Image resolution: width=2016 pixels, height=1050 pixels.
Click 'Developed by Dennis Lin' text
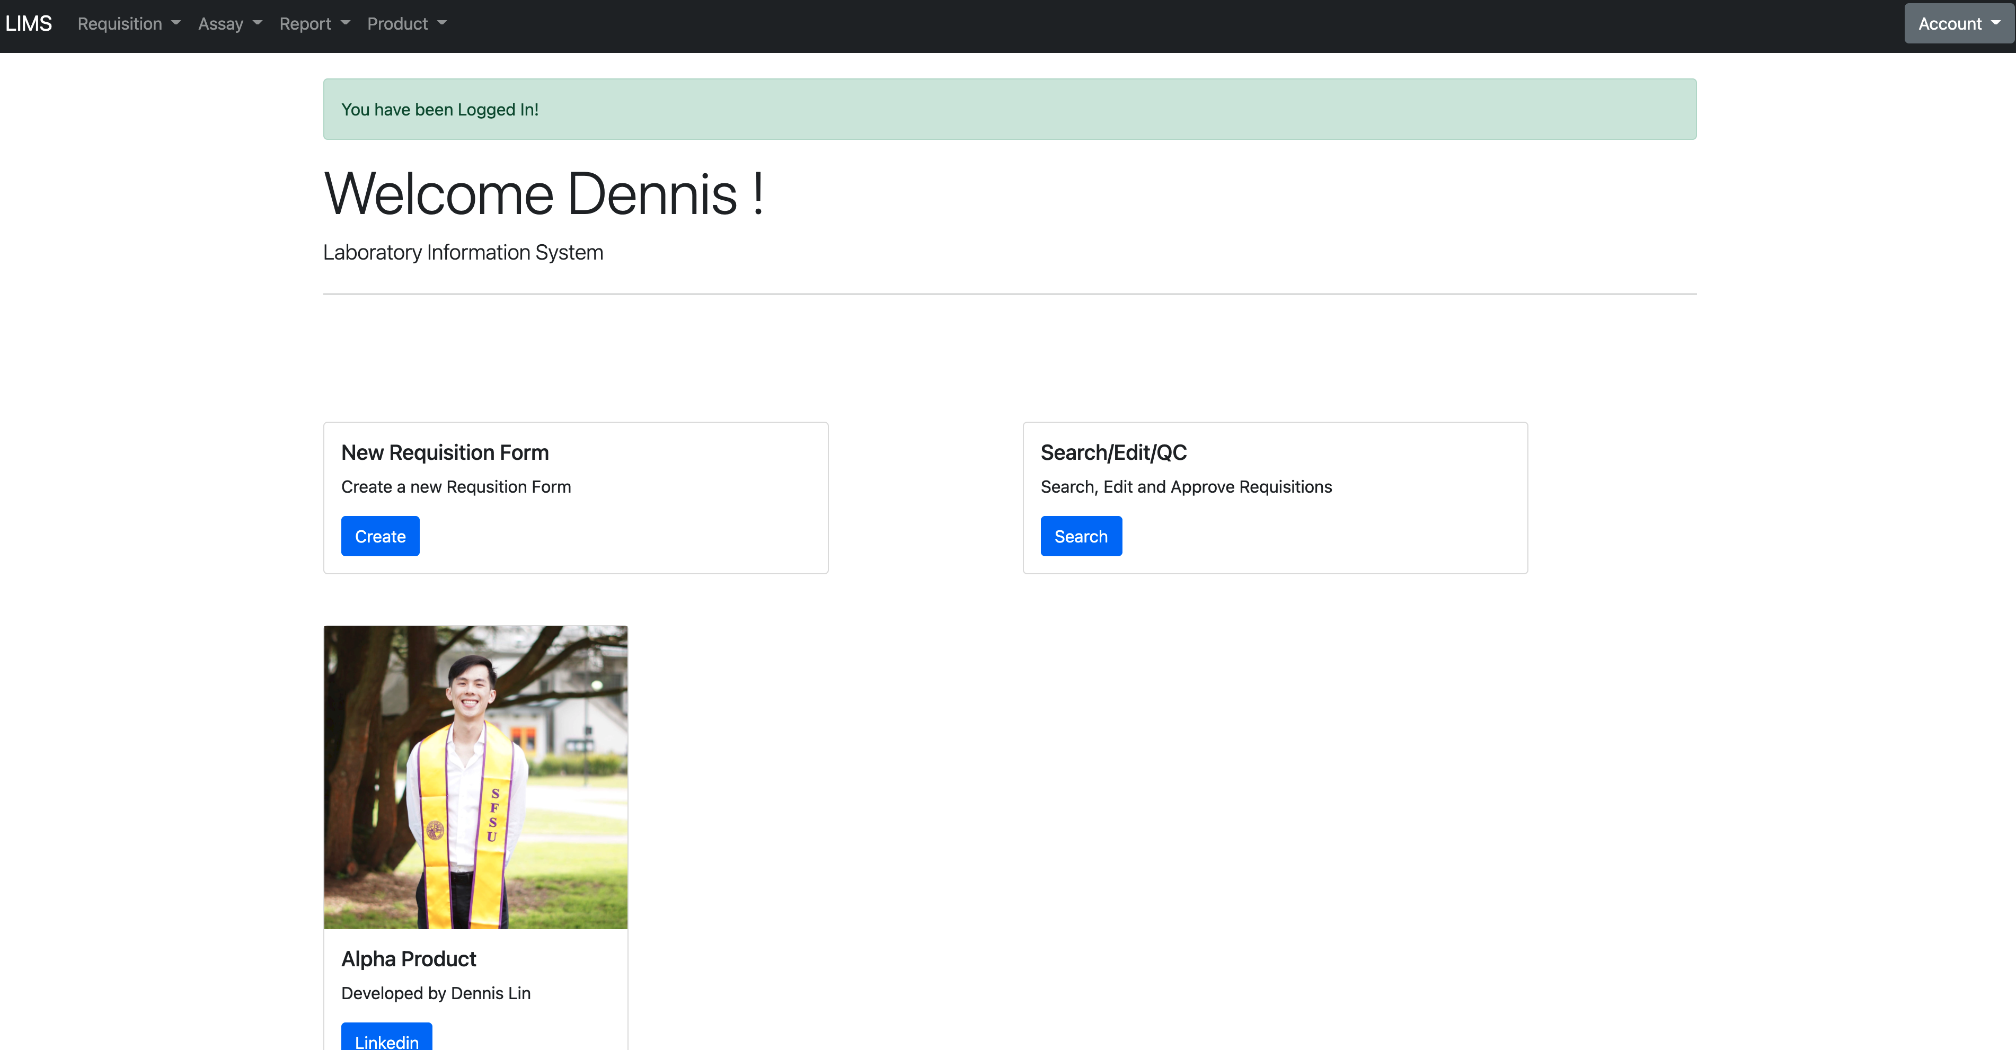[x=436, y=993]
